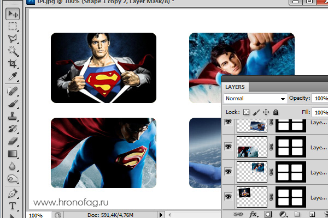Click the scroll left arrow in status bar
The height and width of the screenshot is (218, 328).
point(169,215)
